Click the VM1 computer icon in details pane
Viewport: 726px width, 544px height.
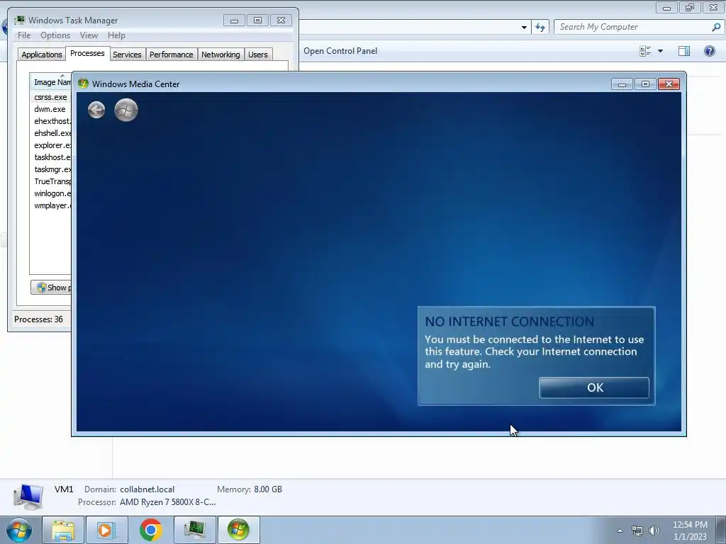point(28,497)
